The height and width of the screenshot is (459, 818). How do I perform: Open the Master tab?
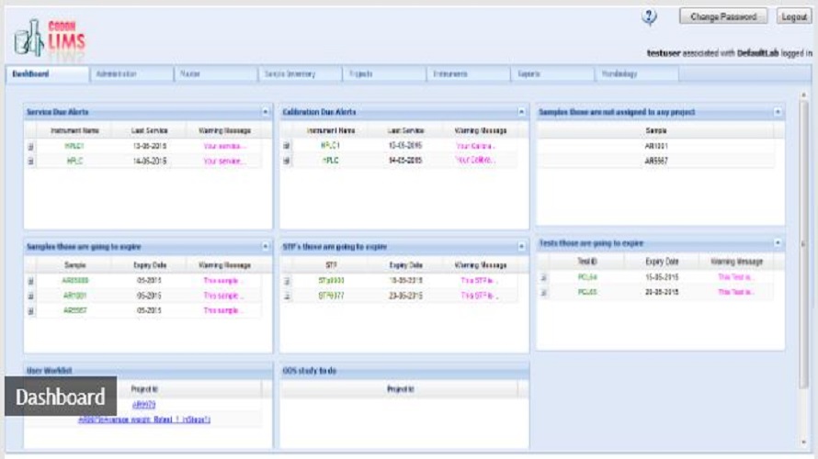coord(216,74)
